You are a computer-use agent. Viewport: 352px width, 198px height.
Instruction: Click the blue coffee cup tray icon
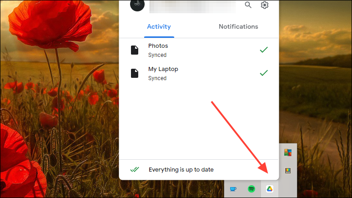[233, 189]
